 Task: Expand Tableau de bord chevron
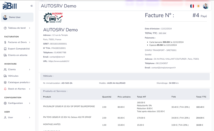[30, 28]
